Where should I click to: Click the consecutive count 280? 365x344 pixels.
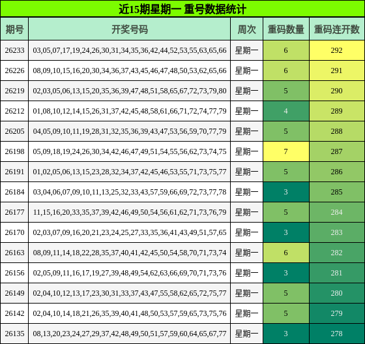click(x=337, y=293)
